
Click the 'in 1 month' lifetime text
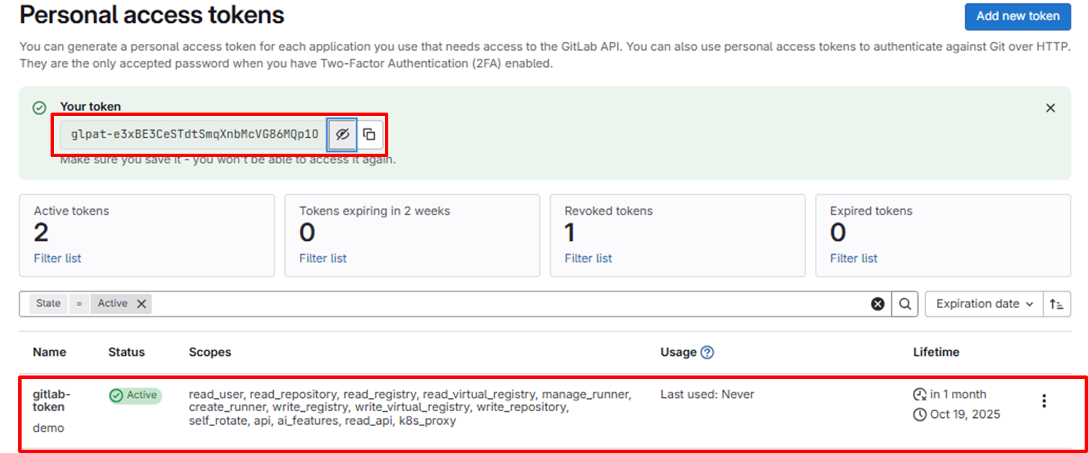(958, 394)
